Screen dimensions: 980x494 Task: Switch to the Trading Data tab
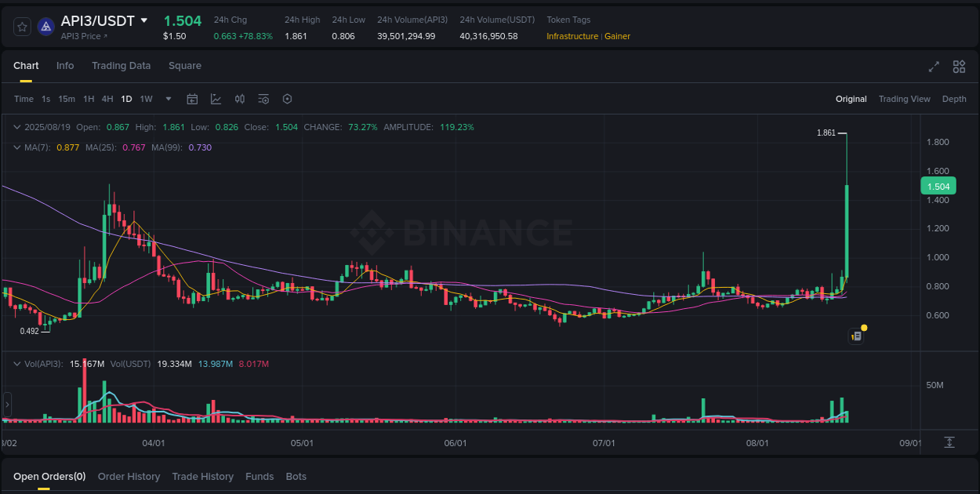tap(121, 66)
